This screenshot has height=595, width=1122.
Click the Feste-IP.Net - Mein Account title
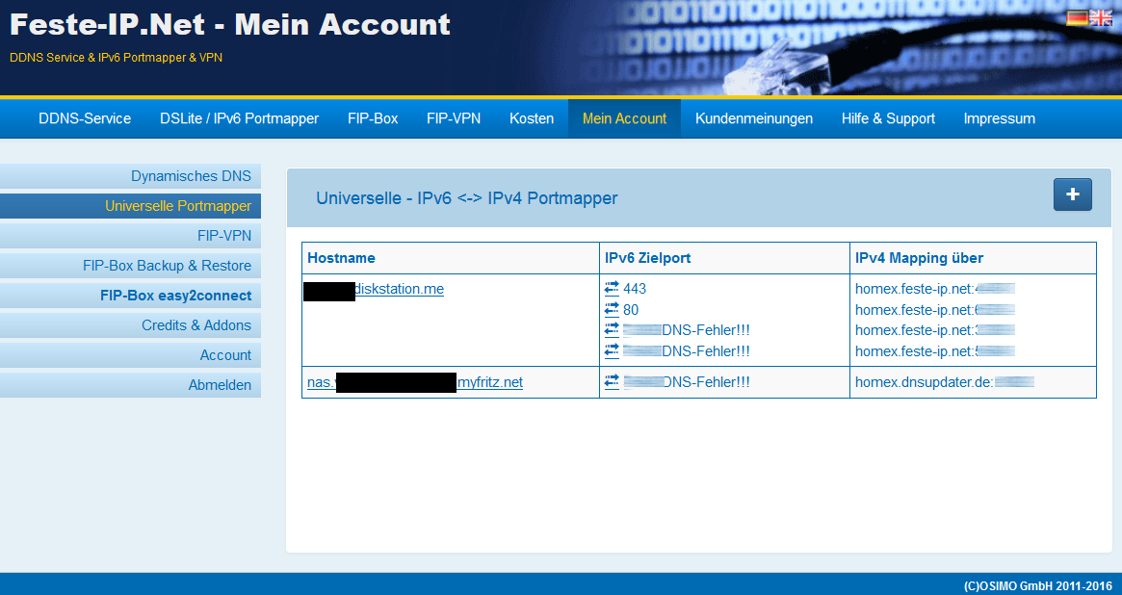pos(230,25)
